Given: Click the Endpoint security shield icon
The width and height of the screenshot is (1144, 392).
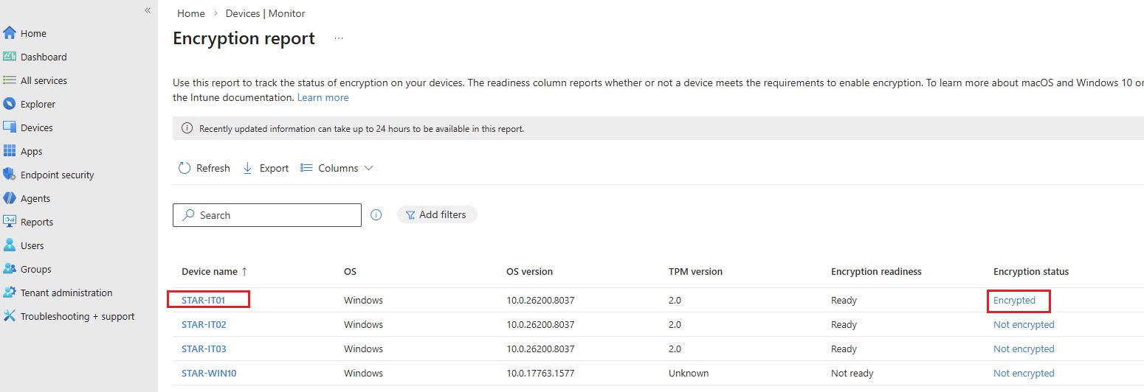Looking at the screenshot, I should click(x=10, y=175).
